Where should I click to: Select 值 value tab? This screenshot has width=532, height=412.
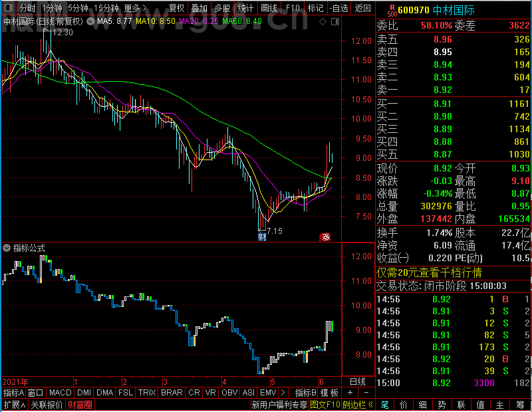[x=480, y=405]
